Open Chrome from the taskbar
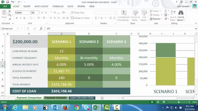The width and height of the screenshot is (198, 111). tap(76, 108)
